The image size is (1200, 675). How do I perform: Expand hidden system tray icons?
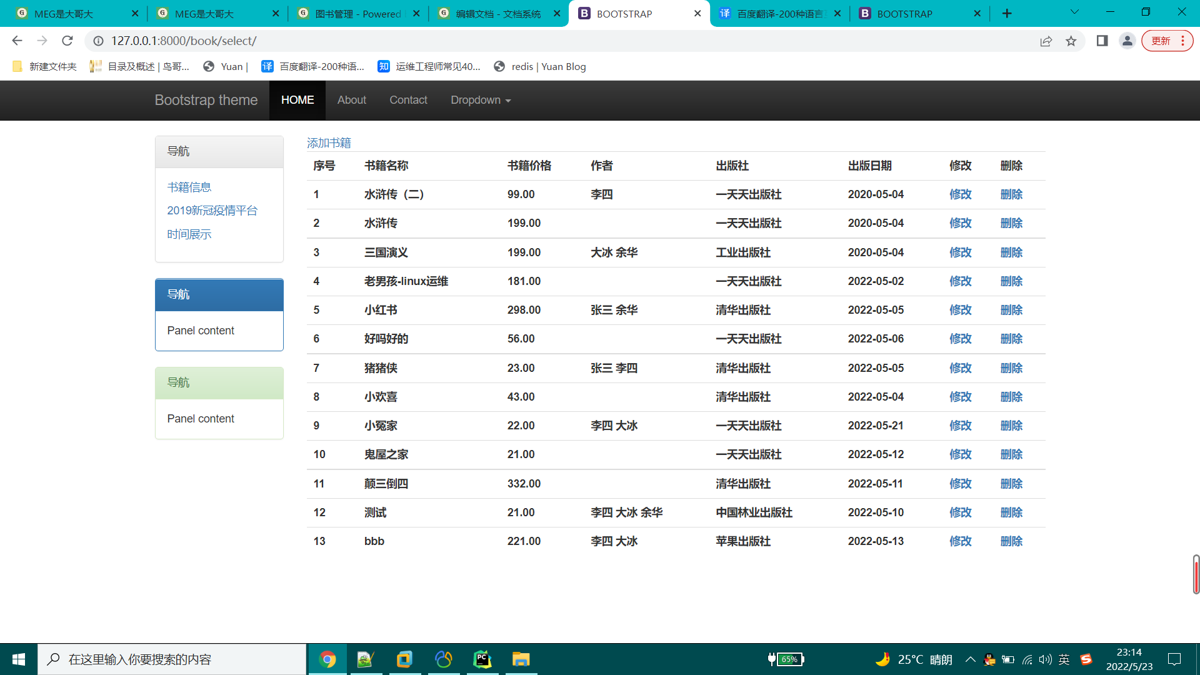(x=970, y=659)
